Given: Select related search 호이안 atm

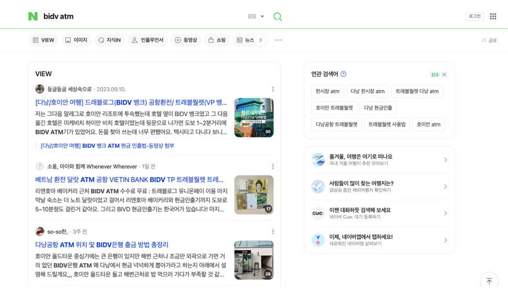Looking at the screenshot, I should tap(428, 124).
